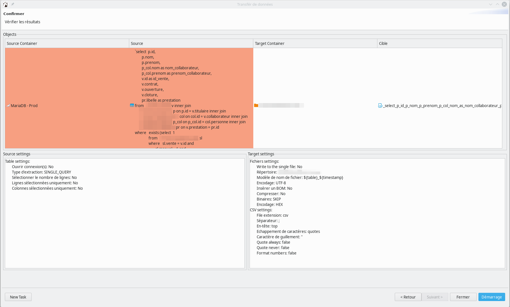Click 'File extension: csv' line
This screenshot has height=307, width=510.
pyautogui.click(x=272, y=215)
